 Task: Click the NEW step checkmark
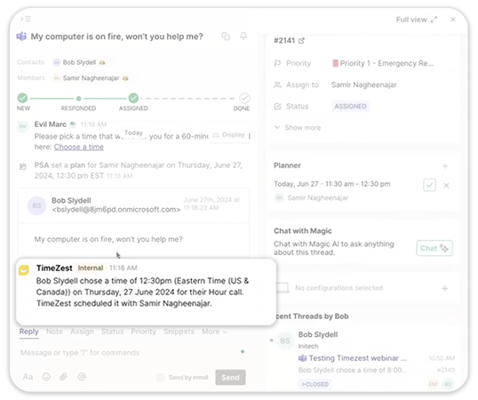pyautogui.click(x=22, y=98)
